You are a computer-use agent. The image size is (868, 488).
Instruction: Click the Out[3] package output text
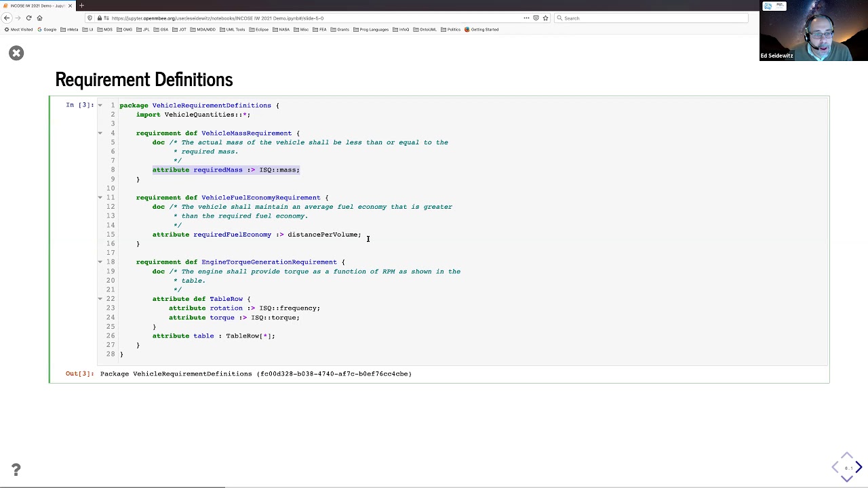click(256, 373)
